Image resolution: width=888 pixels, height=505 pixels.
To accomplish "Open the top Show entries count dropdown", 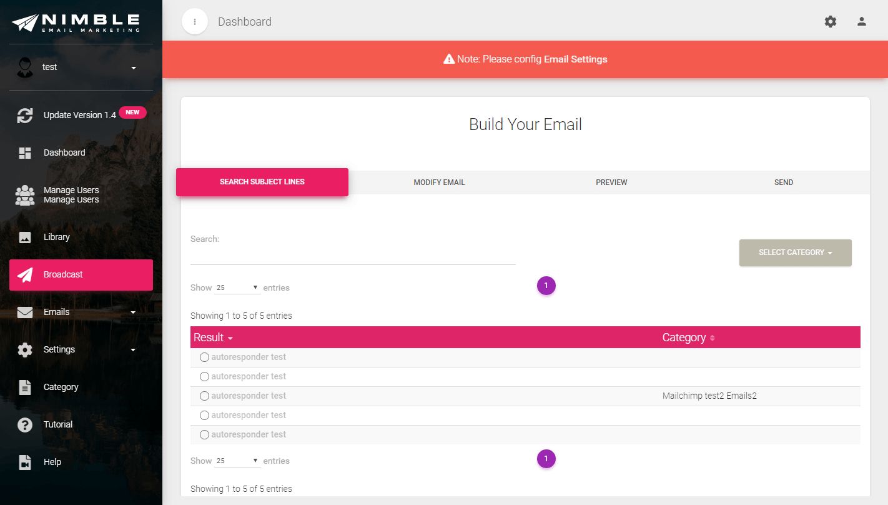I will click(x=237, y=288).
